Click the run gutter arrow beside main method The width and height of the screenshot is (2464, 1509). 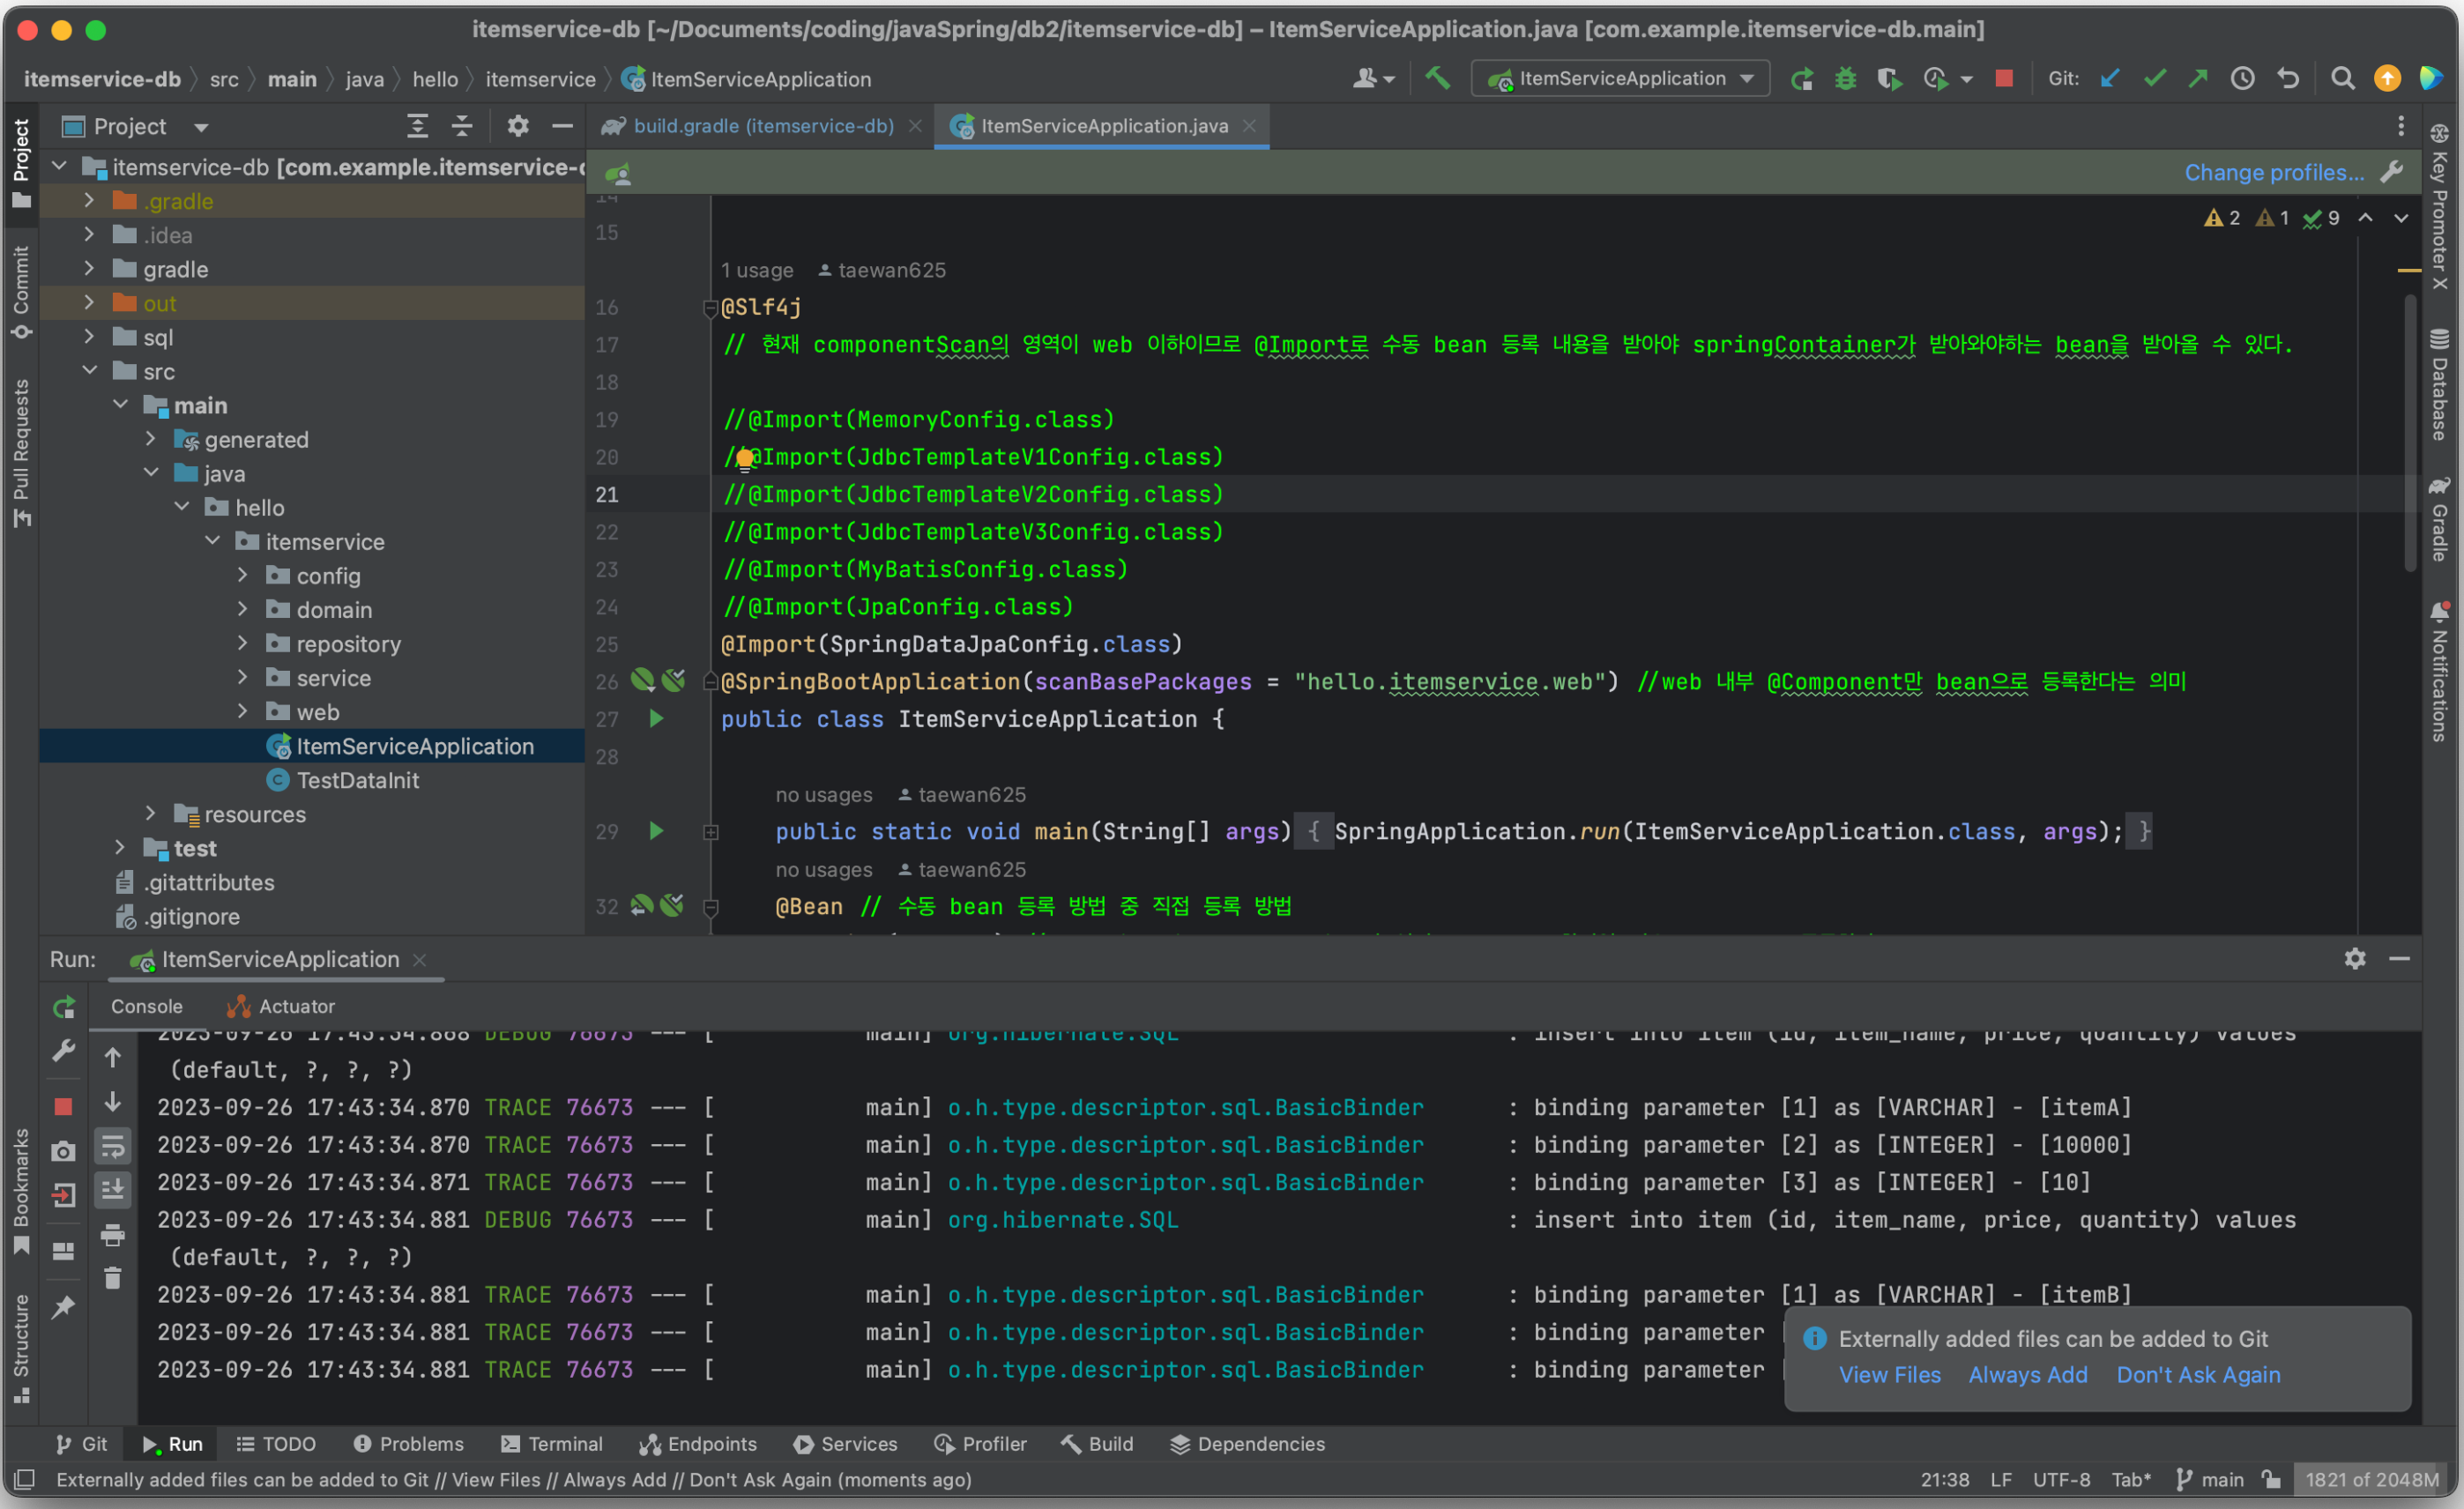656,831
